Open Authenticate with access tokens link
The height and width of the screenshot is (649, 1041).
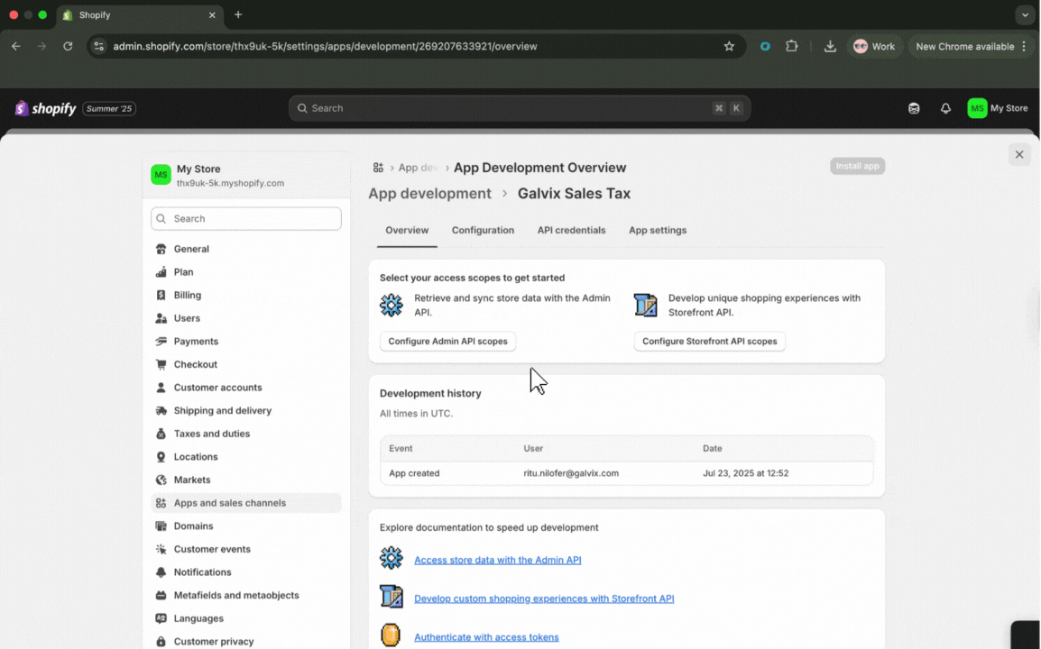[486, 637]
